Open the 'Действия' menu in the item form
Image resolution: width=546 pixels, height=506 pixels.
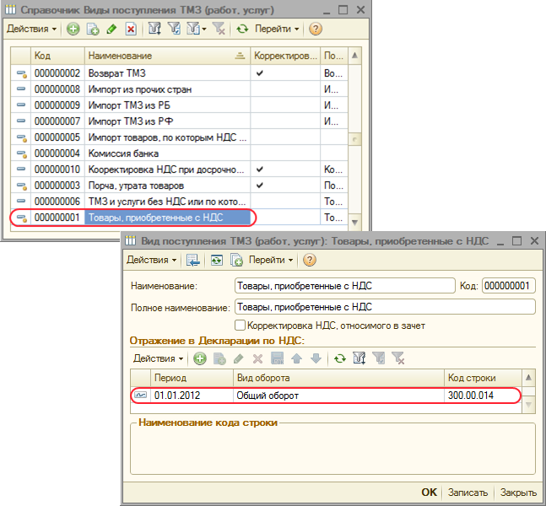(152, 260)
